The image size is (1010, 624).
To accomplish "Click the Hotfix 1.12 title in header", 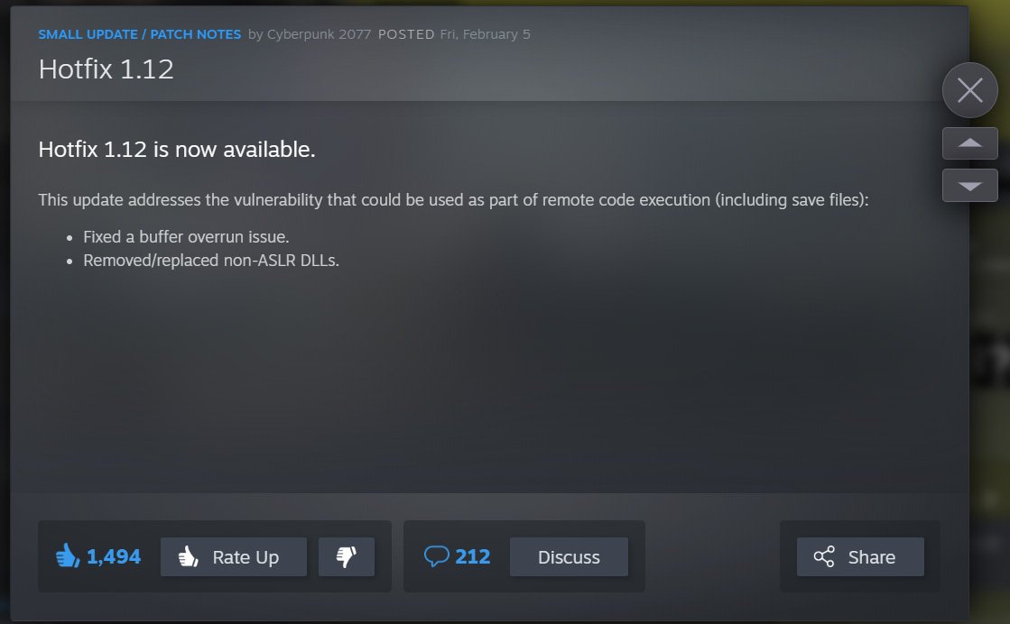I will coord(107,69).
